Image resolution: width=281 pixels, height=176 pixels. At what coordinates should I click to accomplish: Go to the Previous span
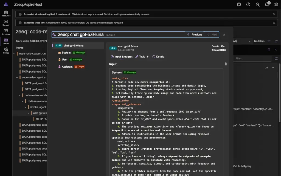click(195, 35)
